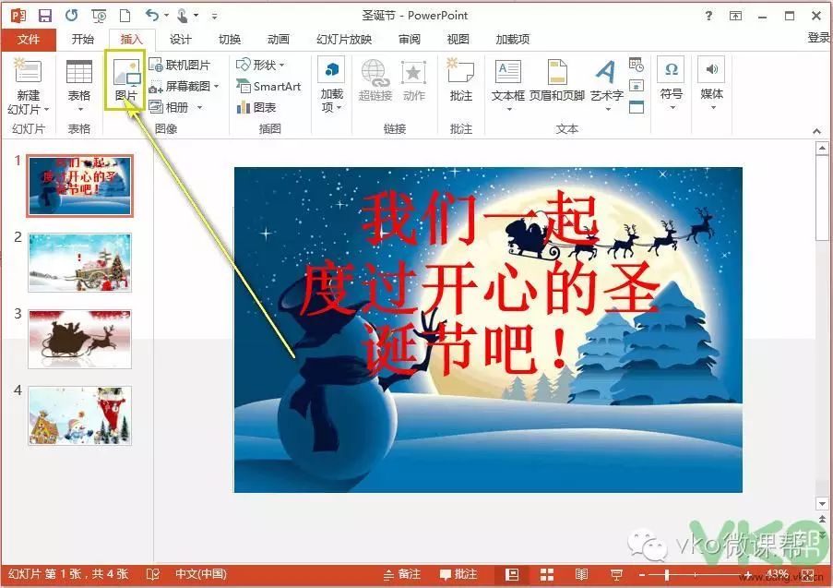Screen dimensions: 833x588
Task: Switch to slide sorter view in status bar
Action: click(x=546, y=574)
